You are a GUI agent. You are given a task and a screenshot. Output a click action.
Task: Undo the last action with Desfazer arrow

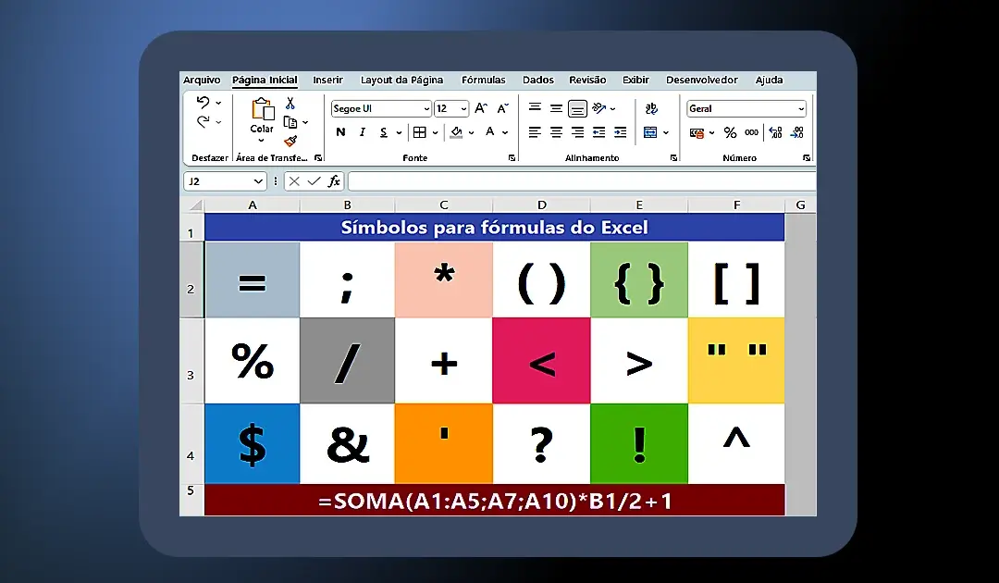pyautogui.click(x=203, y=102)
